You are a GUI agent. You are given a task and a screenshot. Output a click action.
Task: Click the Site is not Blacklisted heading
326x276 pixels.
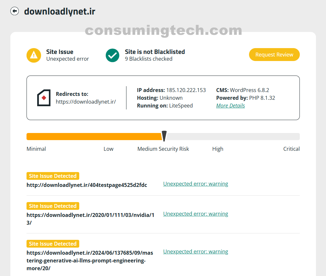(155, 52)
